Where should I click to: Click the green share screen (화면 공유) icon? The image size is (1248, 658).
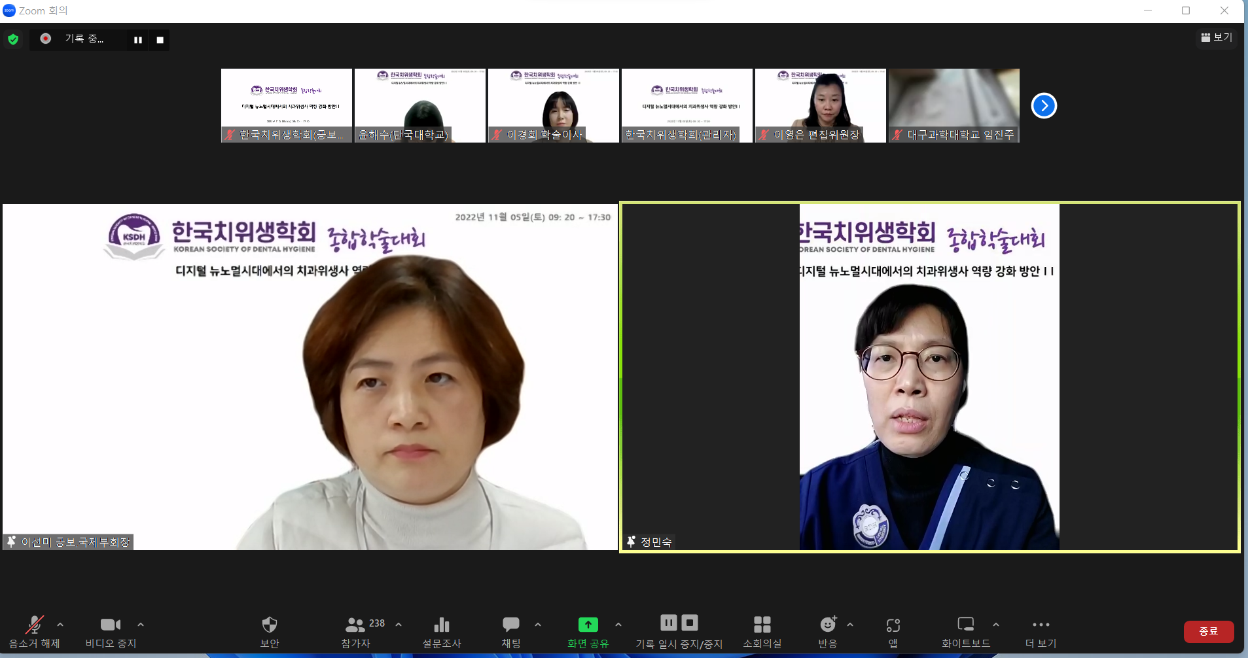point(588,625)
